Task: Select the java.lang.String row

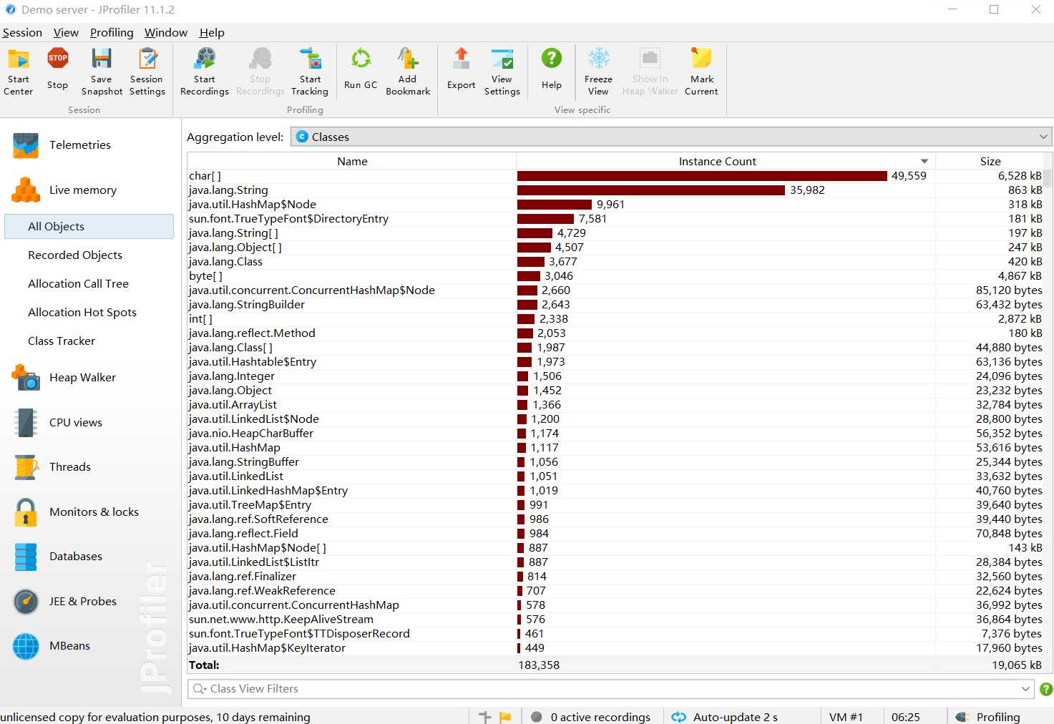Action: point(615,190)
